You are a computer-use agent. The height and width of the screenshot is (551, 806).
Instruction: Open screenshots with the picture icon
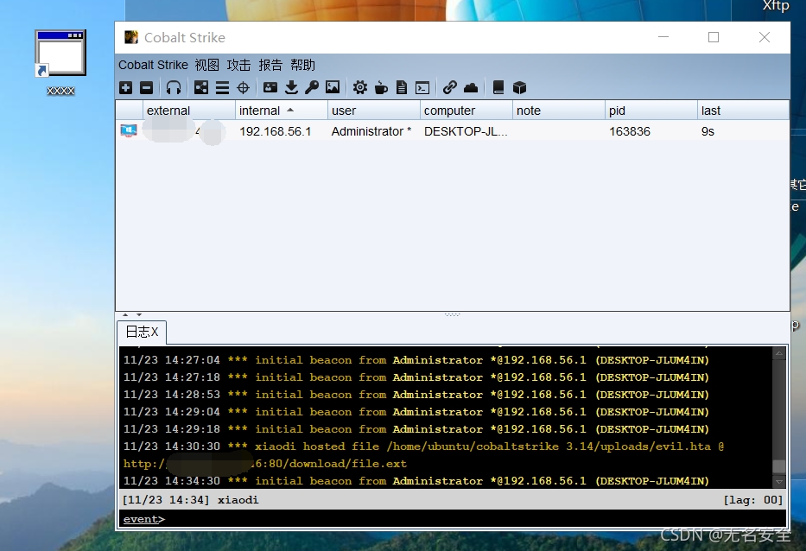click(x=333, y=87)
